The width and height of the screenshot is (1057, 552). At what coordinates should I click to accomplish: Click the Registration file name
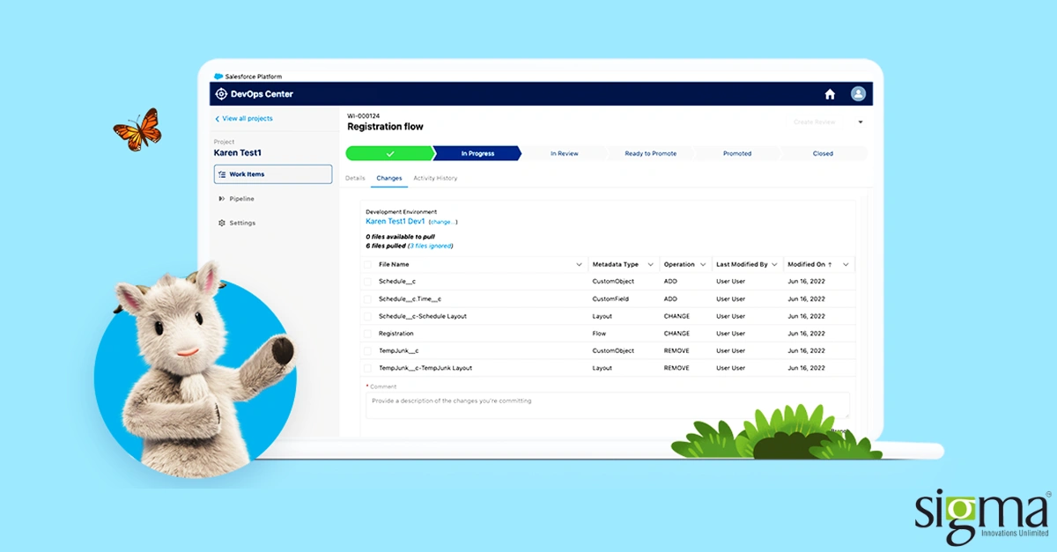point(395,334)
